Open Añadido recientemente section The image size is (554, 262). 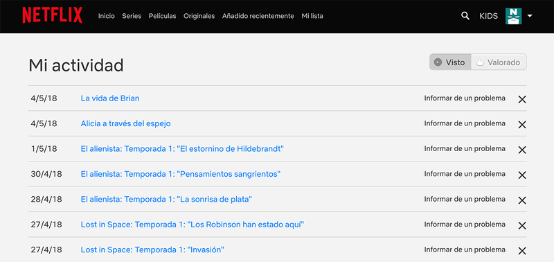[258, 16]
